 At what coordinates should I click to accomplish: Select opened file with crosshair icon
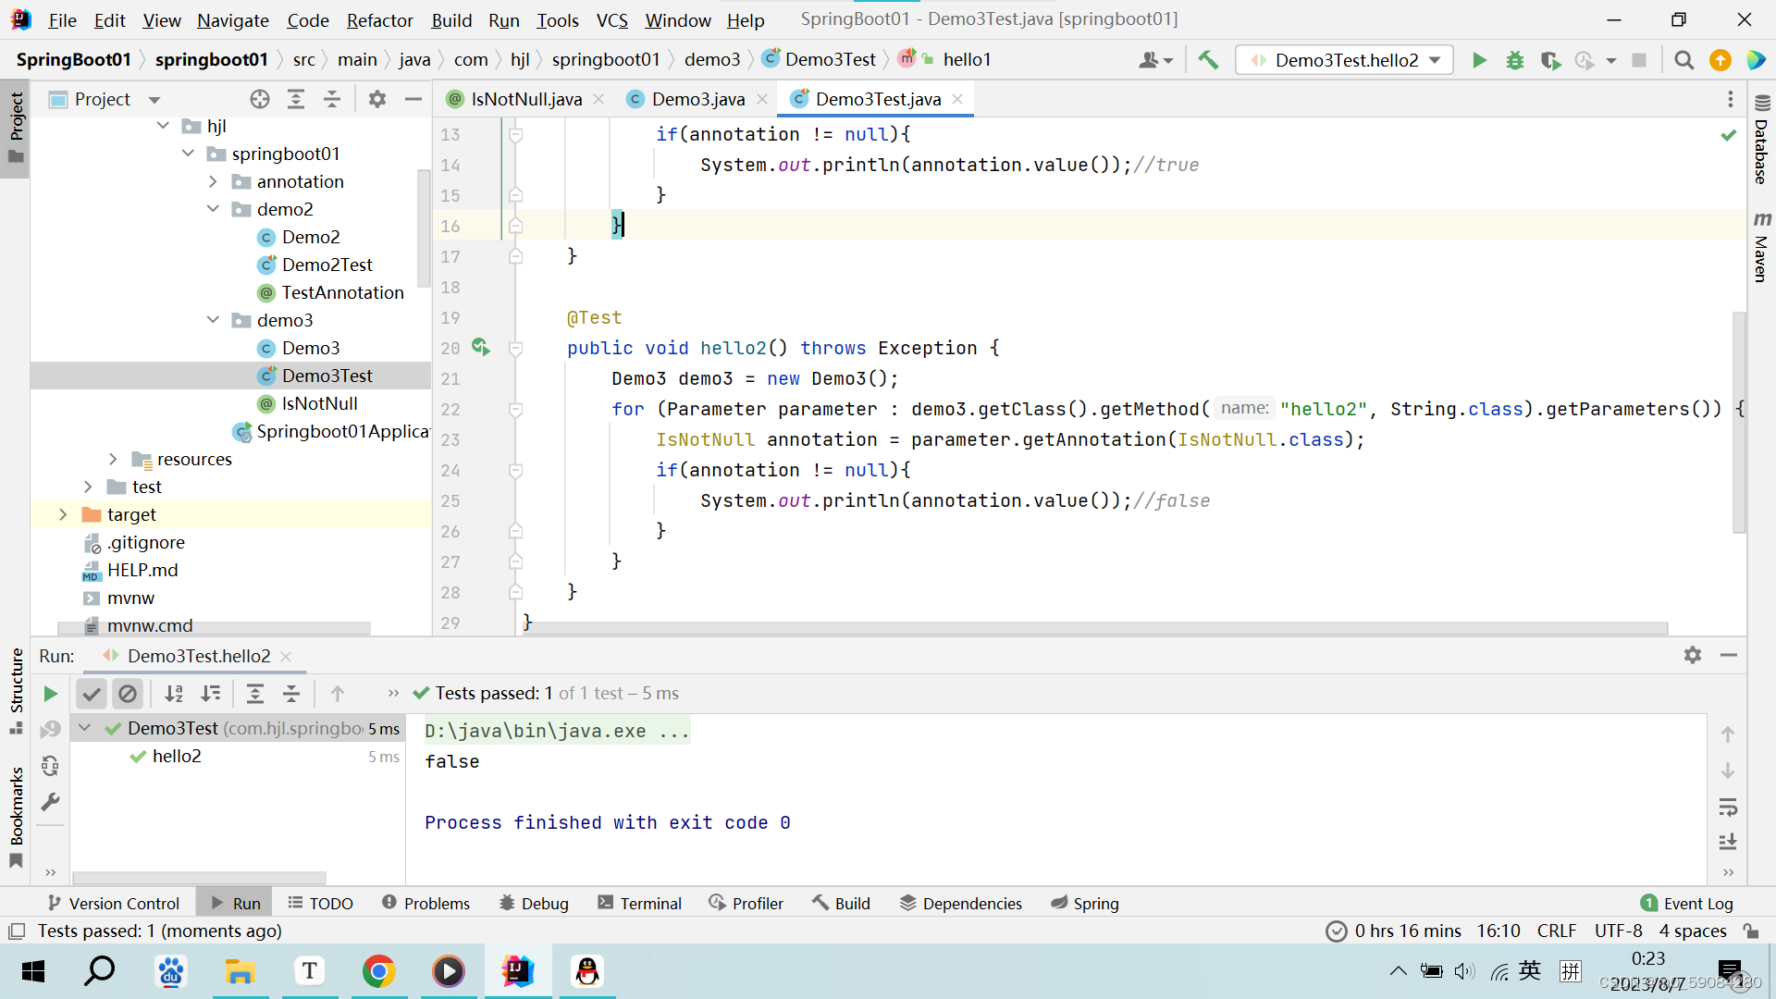[x=259, y=99]
